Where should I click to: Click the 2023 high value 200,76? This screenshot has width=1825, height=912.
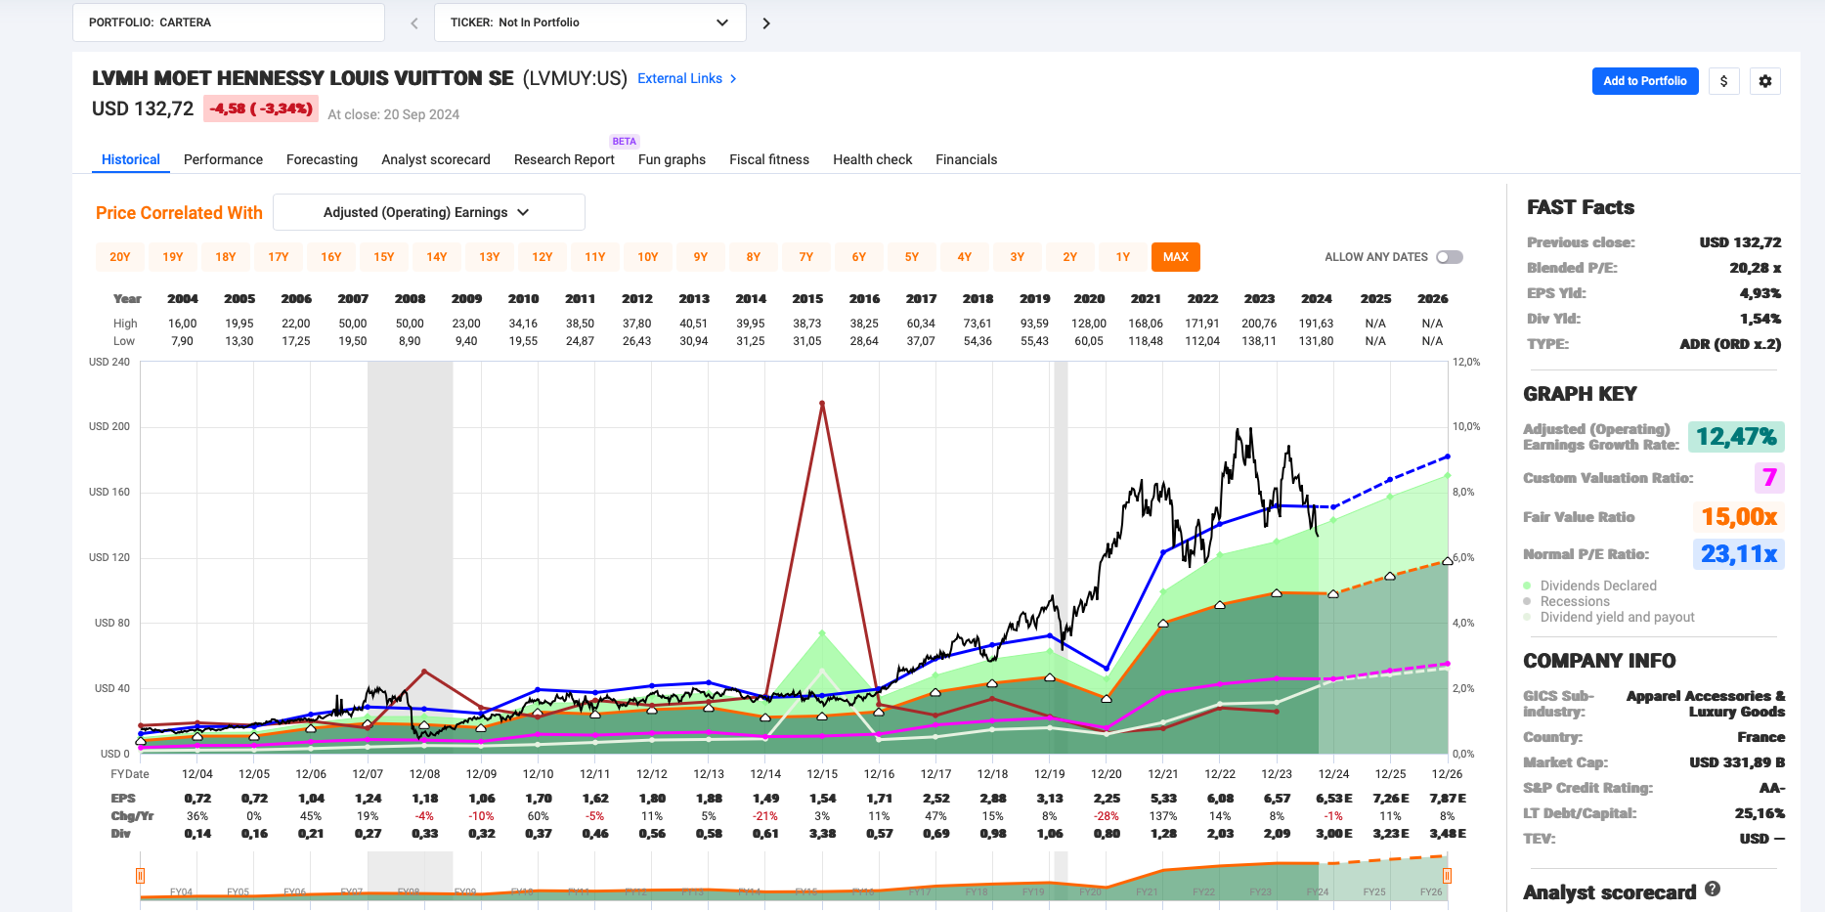1259,324
